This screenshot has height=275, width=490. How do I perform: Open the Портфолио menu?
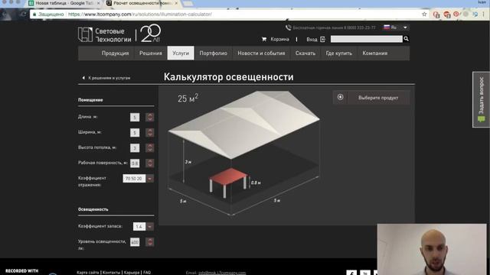pos(213,53)
